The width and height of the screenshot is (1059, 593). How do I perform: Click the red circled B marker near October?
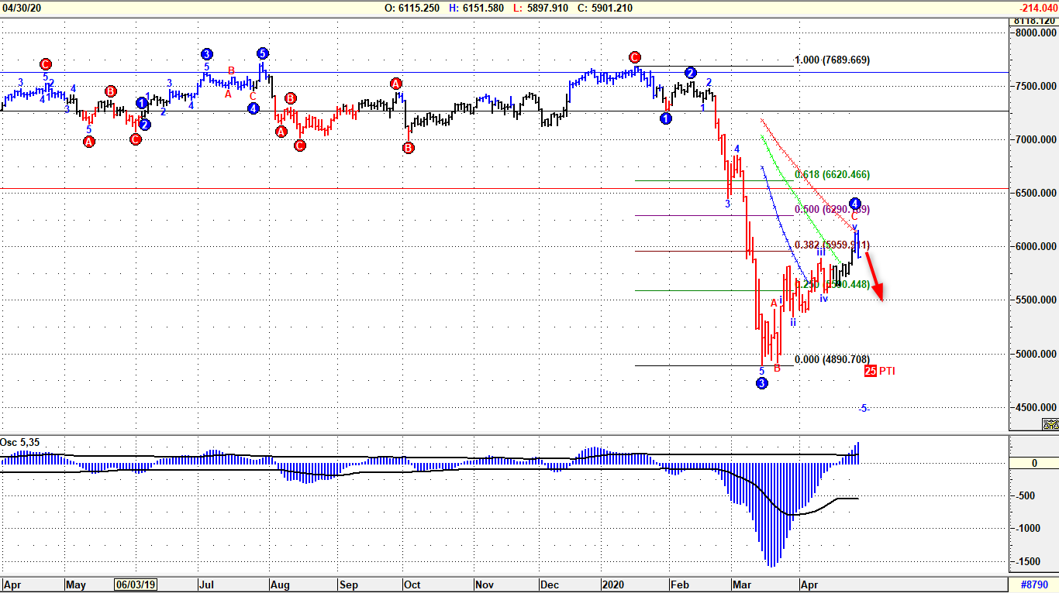[408, 146]
